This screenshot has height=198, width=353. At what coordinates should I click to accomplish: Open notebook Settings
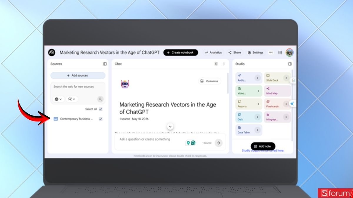coord(255,53)
